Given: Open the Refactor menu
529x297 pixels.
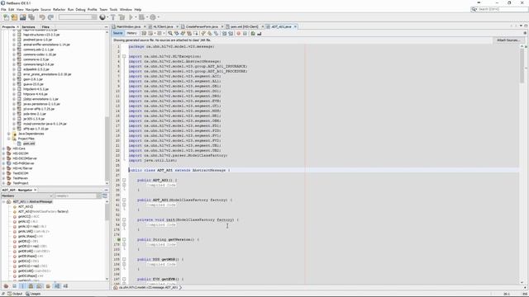Looking at the screenshot, I should click(x=59, y=9).
